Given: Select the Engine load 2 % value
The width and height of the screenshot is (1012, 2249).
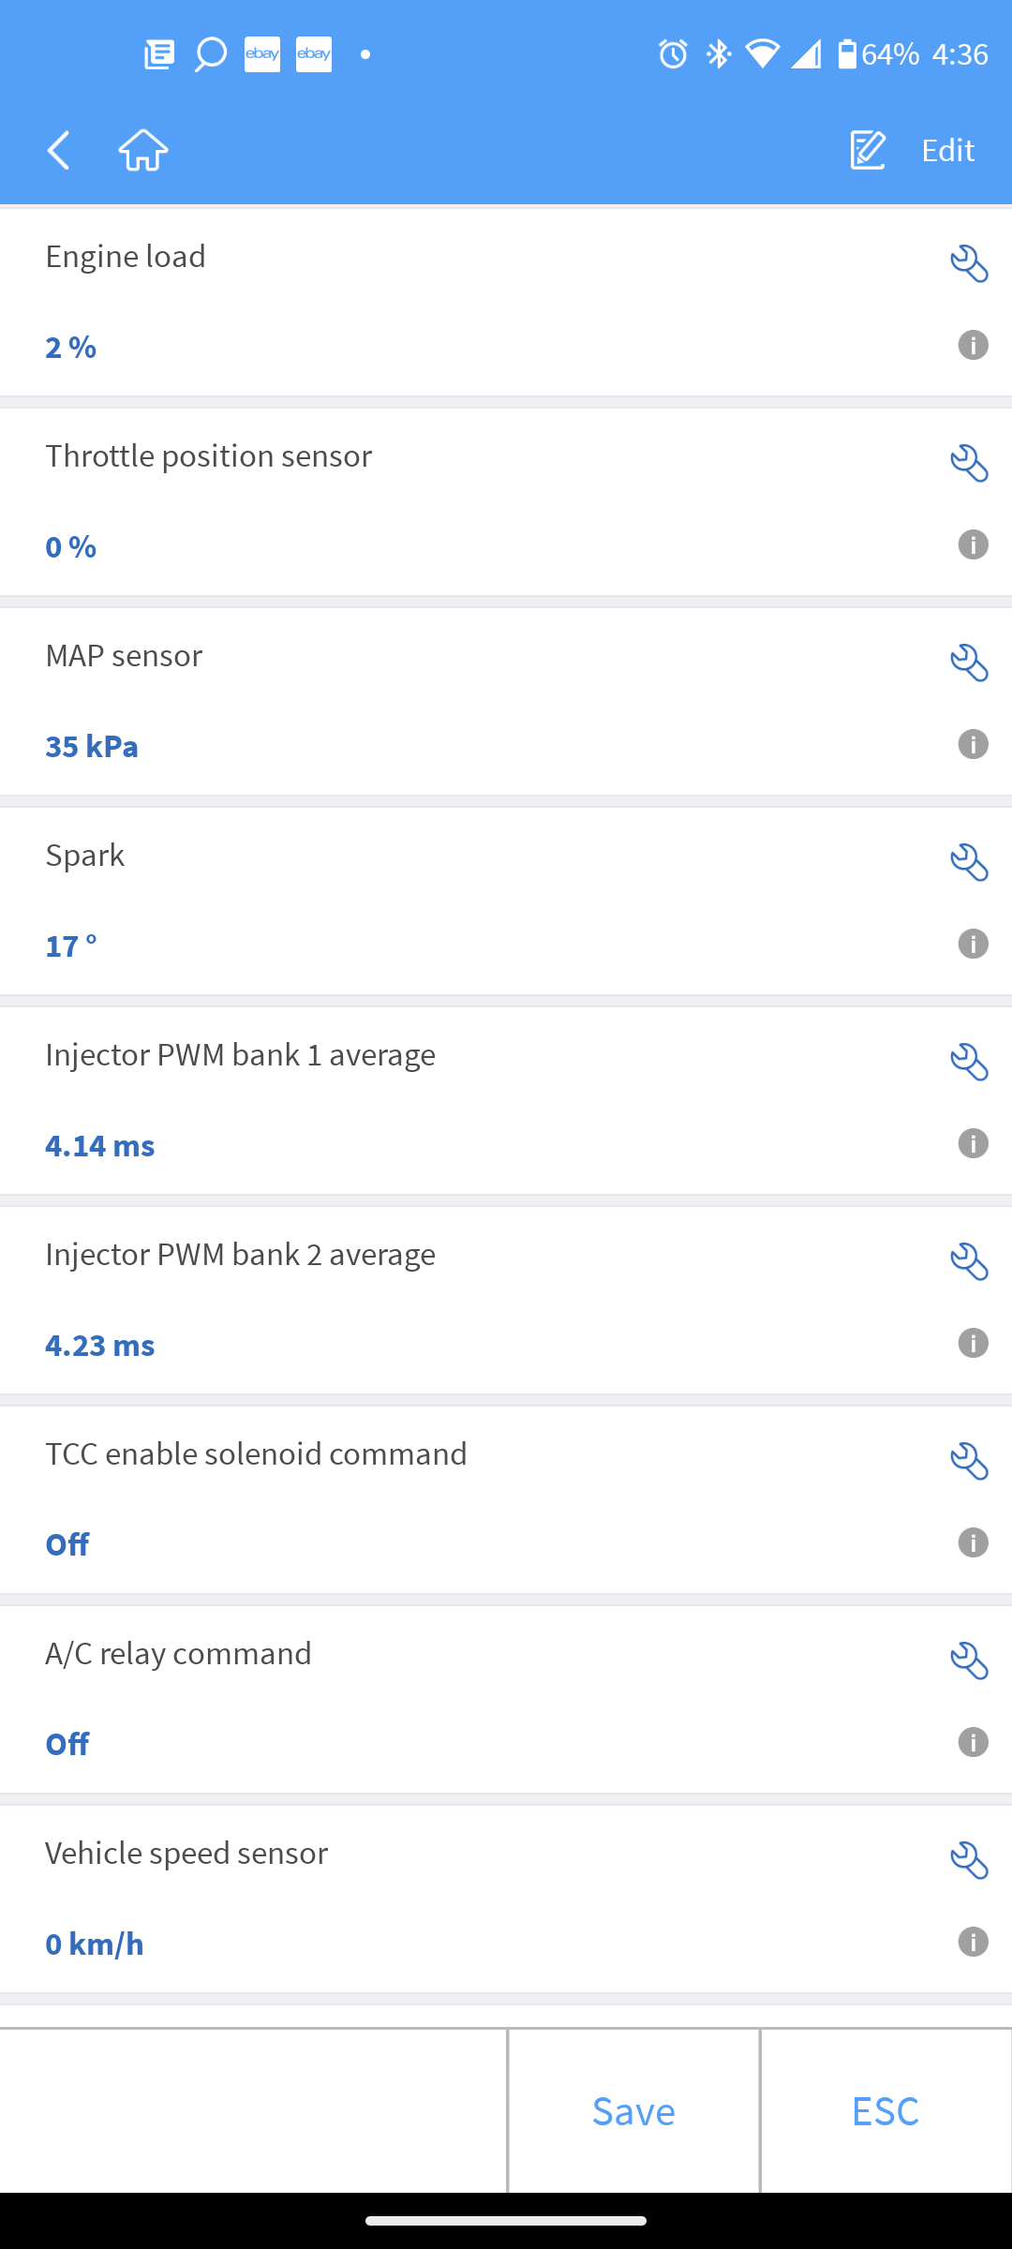Looking at the screenshot, I should click(71, 348).
